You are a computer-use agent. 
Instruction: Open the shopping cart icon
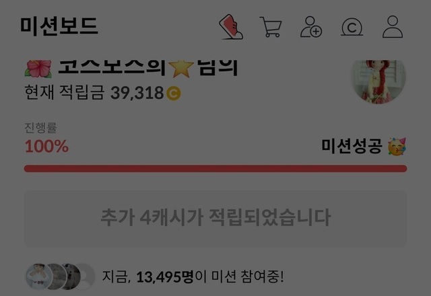(271, 27)
